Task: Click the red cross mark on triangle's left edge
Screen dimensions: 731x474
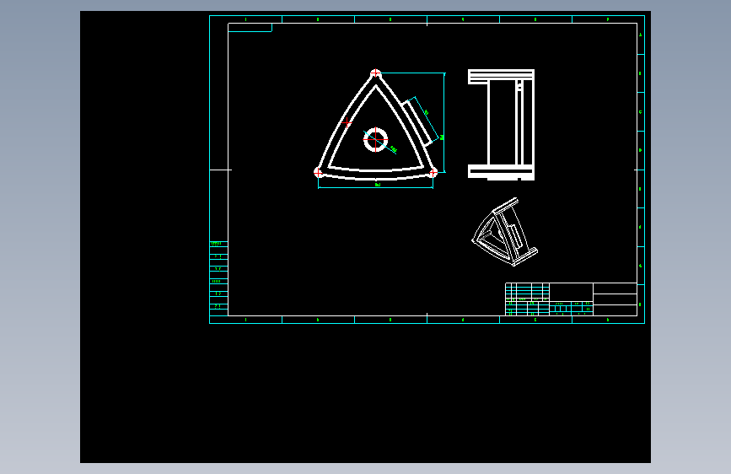Action: 347,122
